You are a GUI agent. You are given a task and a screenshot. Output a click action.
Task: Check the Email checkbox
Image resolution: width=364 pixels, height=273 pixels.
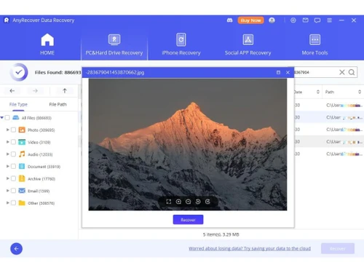point(13,191)
